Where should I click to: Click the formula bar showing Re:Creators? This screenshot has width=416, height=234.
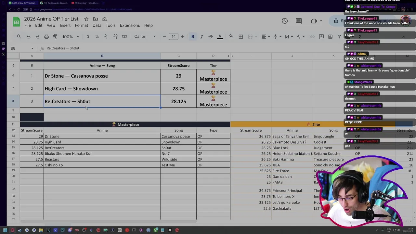click(x=195, y=48)
